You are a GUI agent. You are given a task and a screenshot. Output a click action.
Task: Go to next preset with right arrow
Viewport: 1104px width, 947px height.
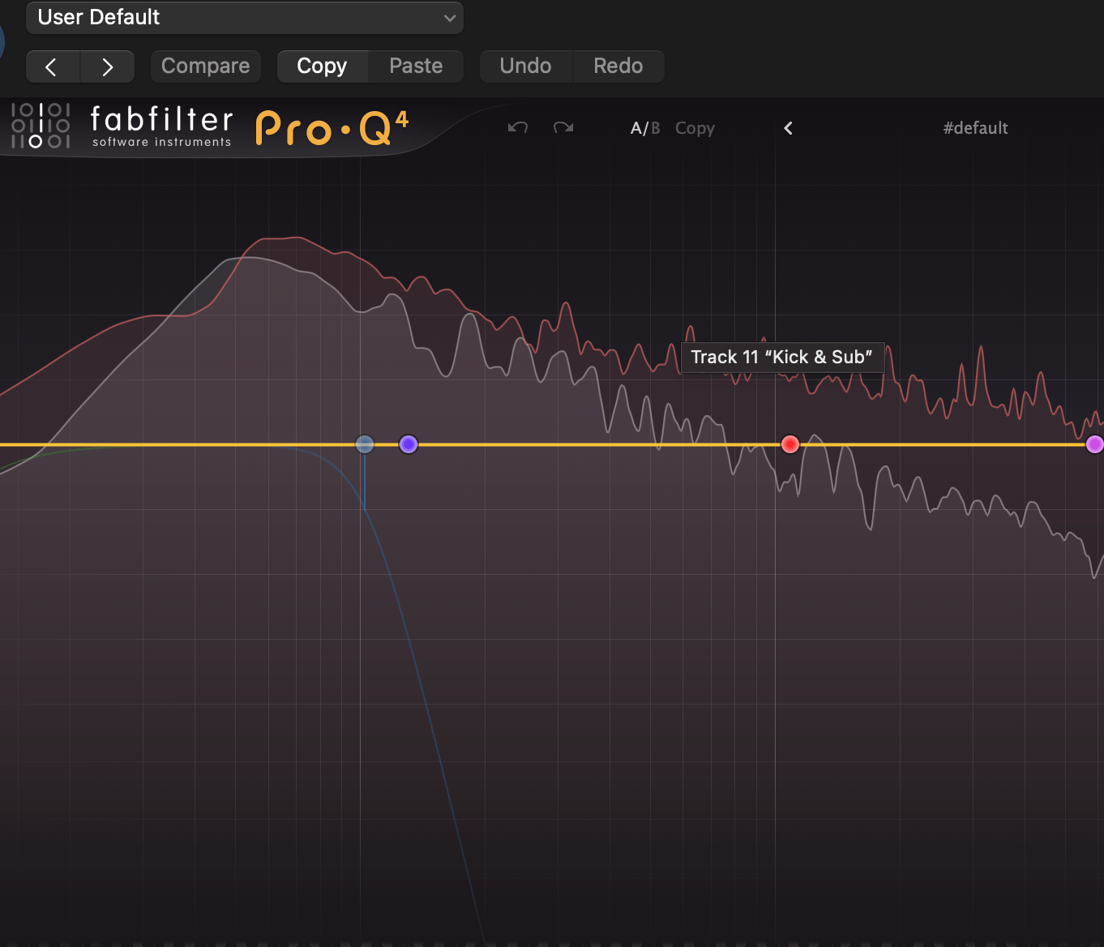pos(108,66)
